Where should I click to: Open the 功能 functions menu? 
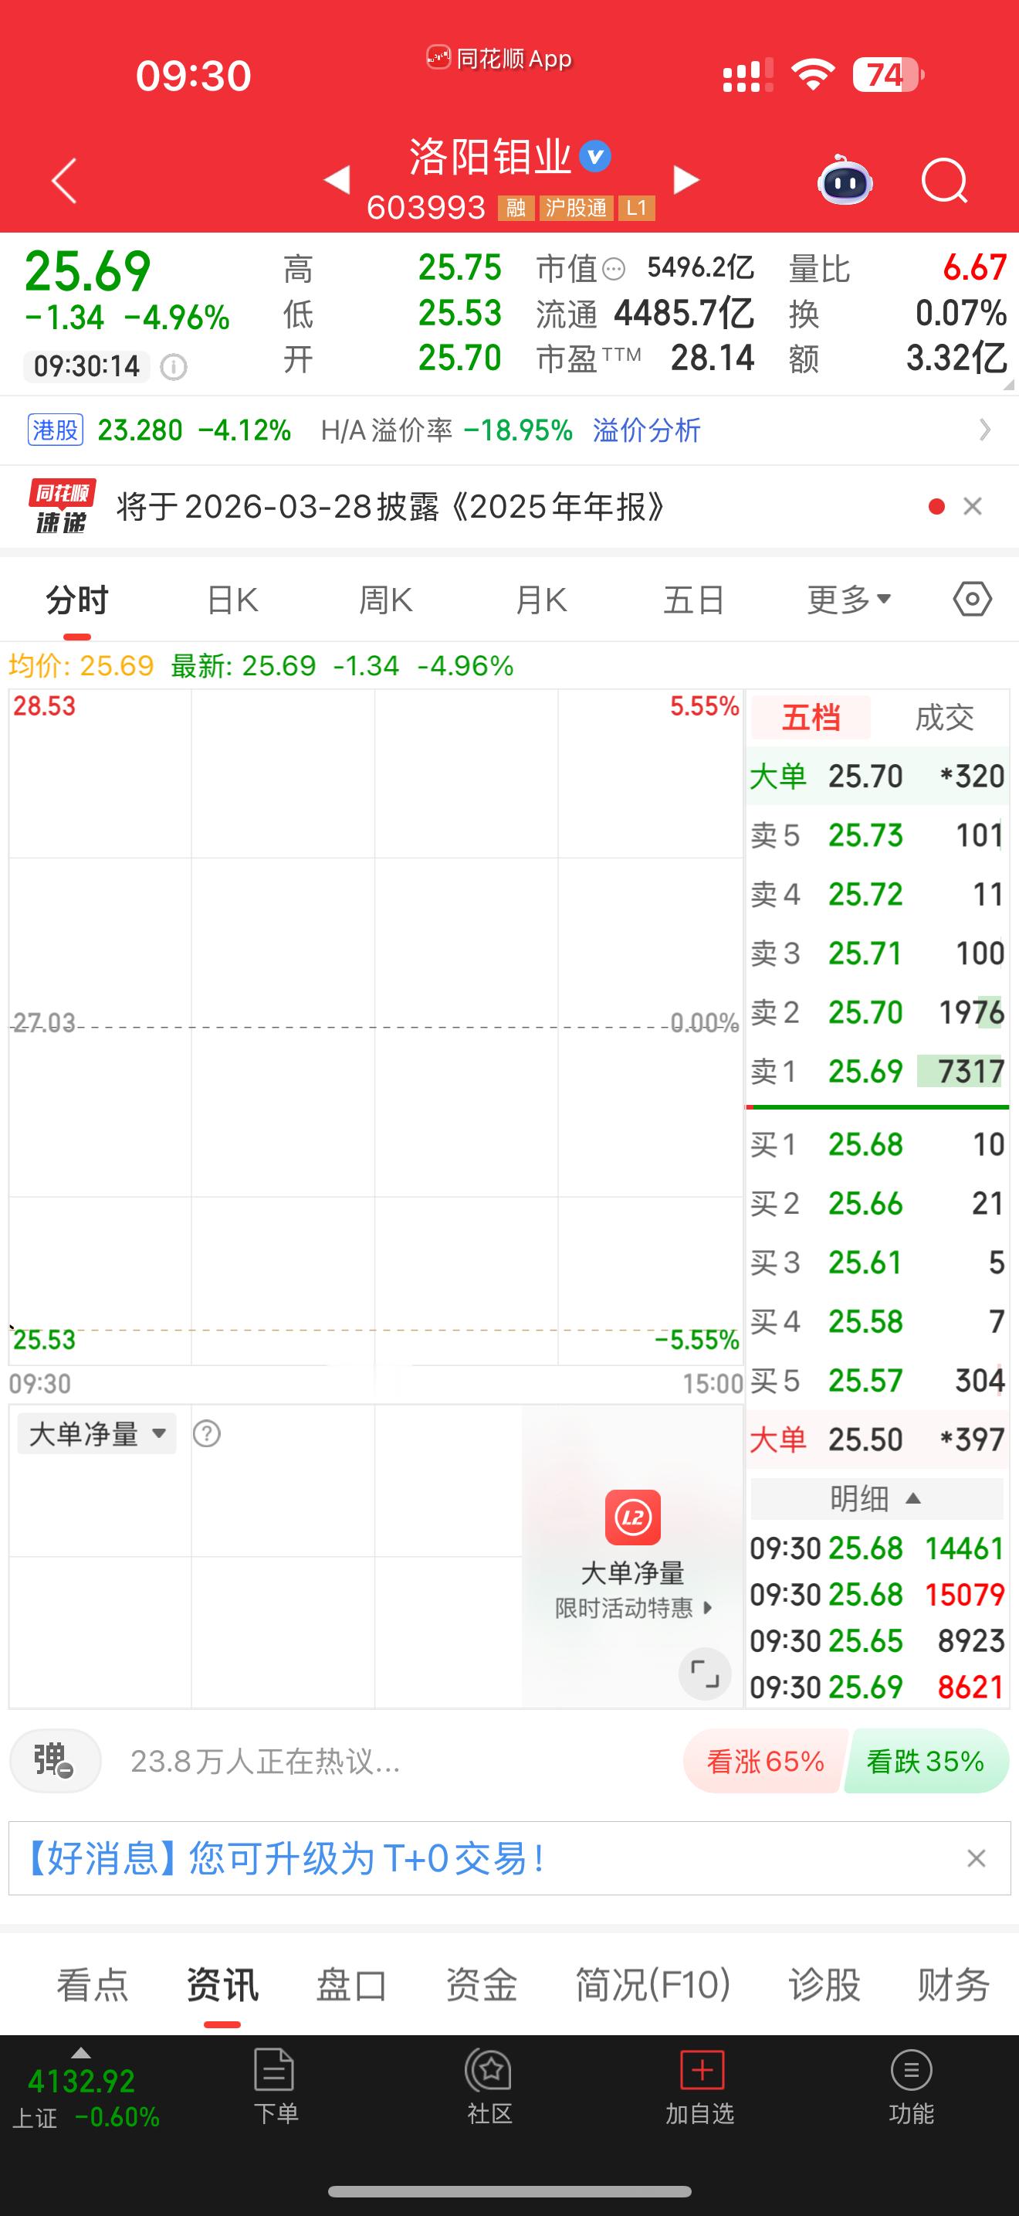912,2087
